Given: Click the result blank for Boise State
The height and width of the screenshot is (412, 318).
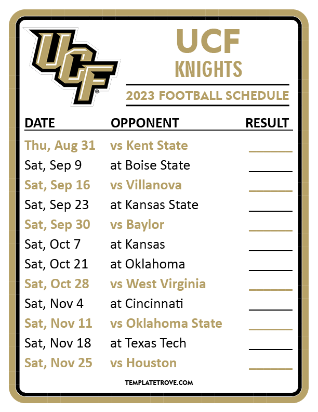Looking at the screenshot, I should (270, 170).
